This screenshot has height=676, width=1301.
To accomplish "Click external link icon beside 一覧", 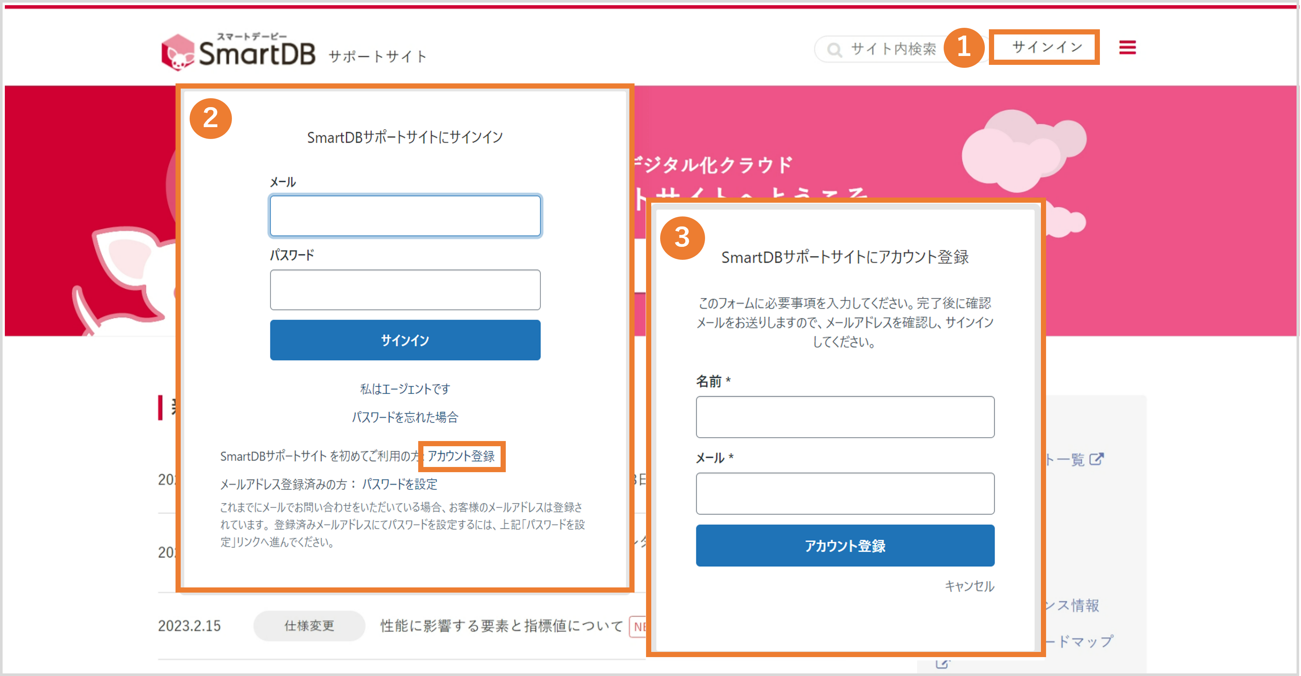I will click(1097, 459).
